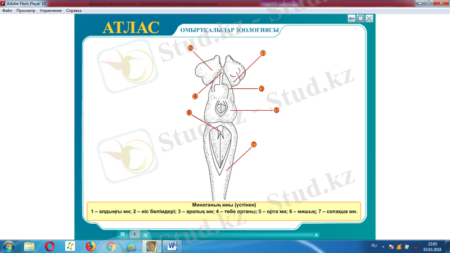Launch Firefox from the taskbar
Viewport: 450px width, 253px height.
[x=91, y=246]
